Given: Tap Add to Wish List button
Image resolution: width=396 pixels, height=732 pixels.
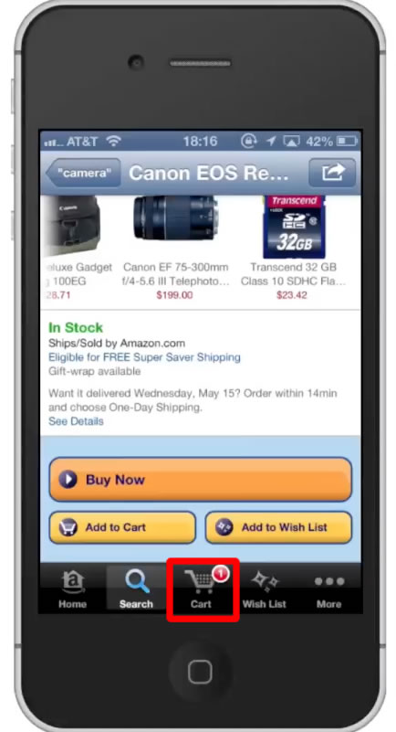Looking at the screenshot, I should tap(278, 527).
